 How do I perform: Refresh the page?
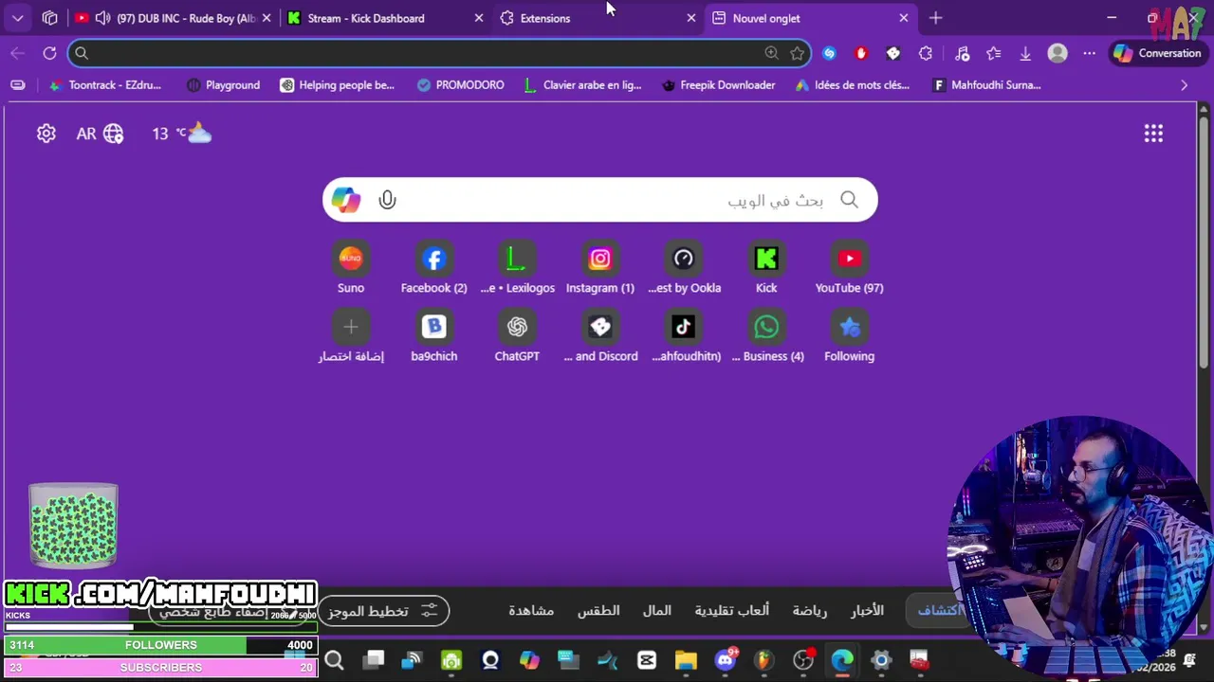pyautogui.click(x=49, y=53)
